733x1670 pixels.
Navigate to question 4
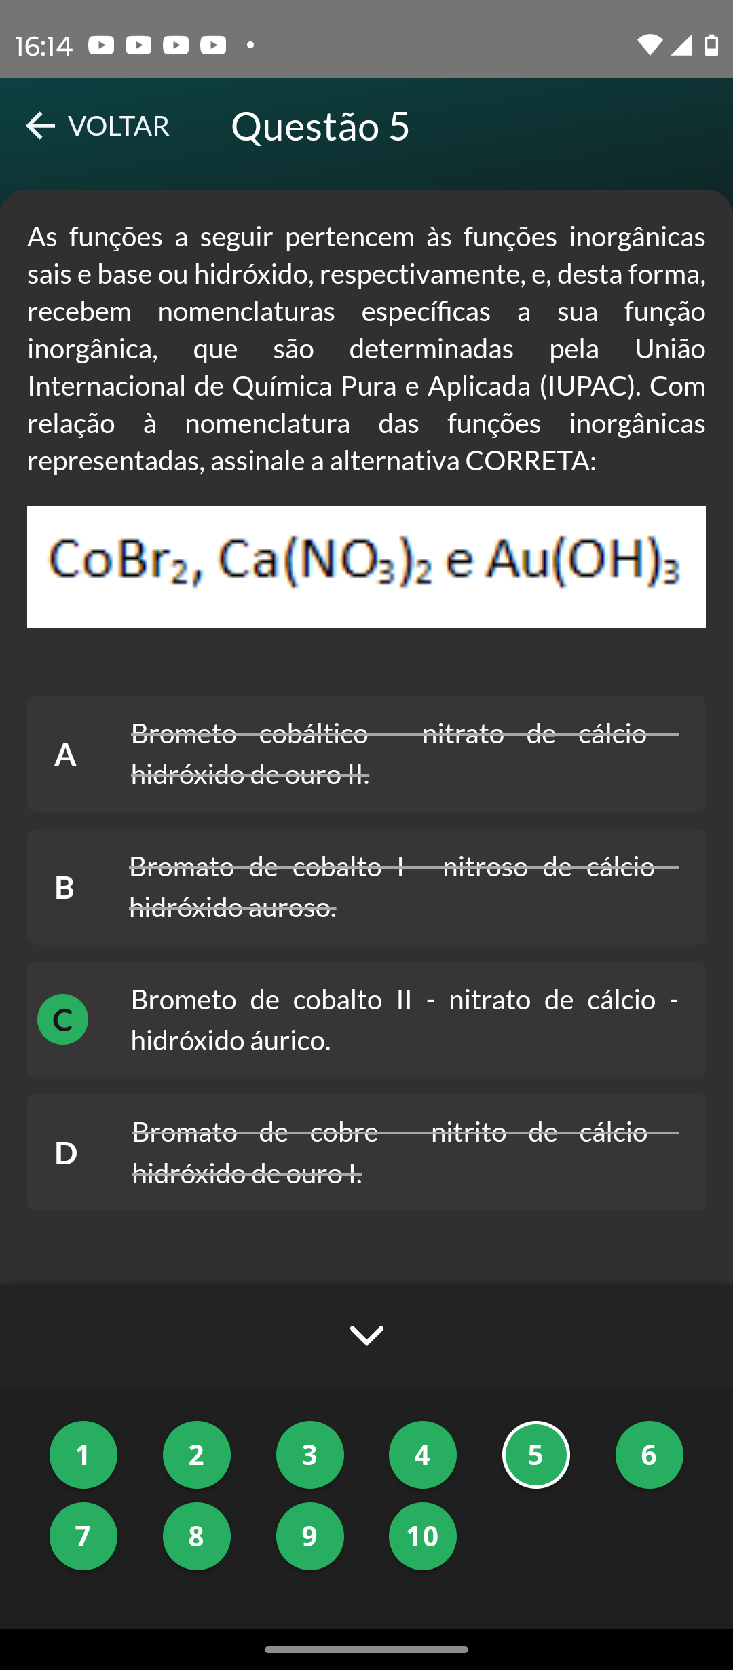click(x=423, y=1455)
